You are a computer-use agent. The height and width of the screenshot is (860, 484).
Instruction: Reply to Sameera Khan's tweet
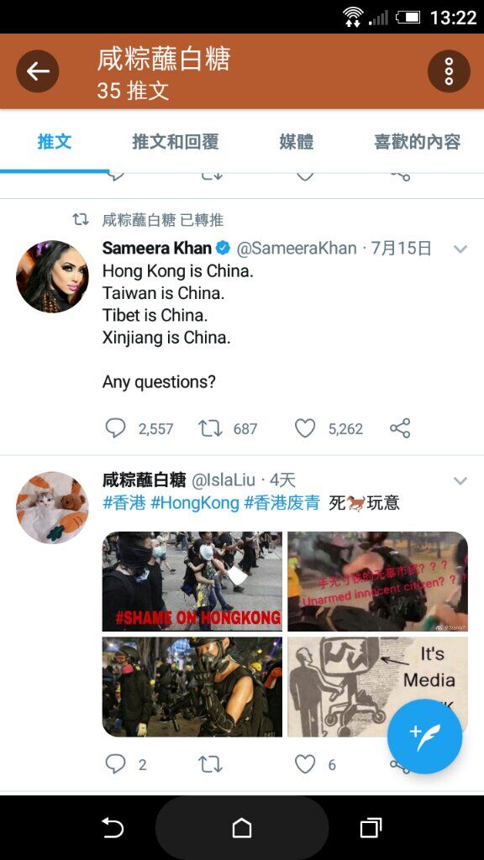click(115, 428)
